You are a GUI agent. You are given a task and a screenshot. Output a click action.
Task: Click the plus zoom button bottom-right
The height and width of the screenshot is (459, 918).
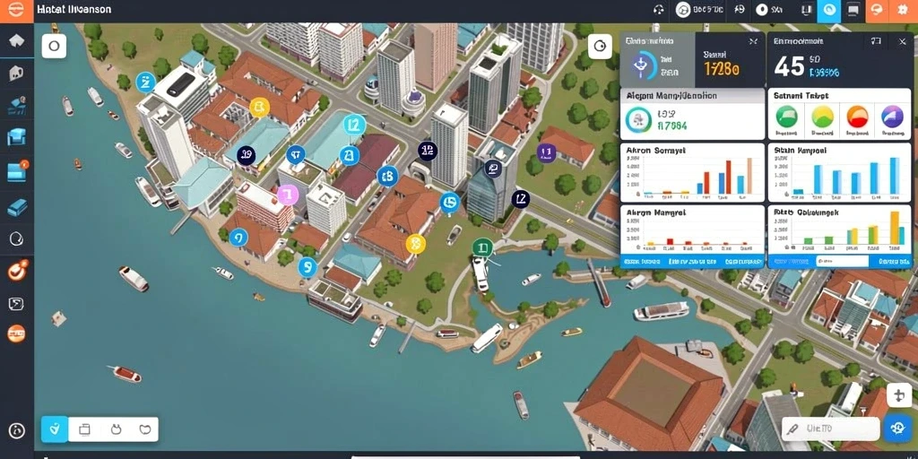(899, 395)
